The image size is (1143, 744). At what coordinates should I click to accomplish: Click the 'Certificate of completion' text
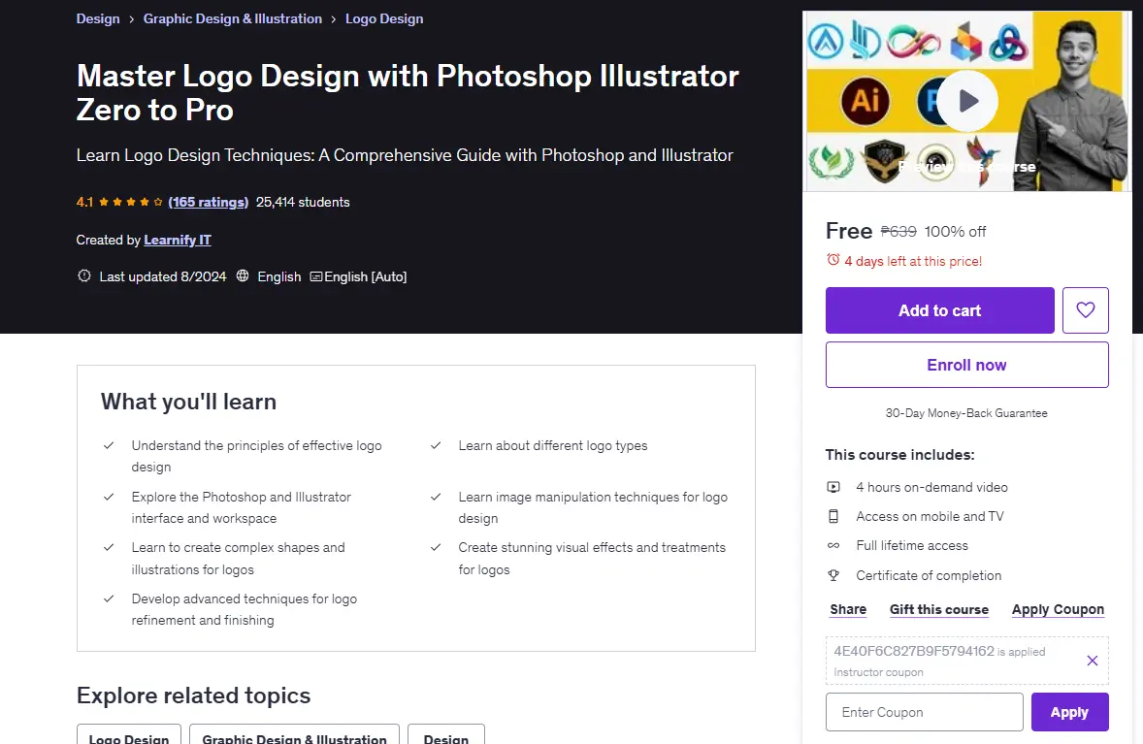point(929,575)
